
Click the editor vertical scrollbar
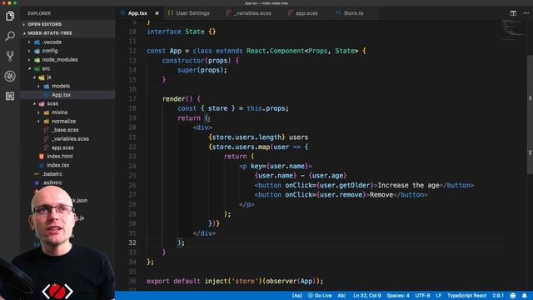(530, 114)
